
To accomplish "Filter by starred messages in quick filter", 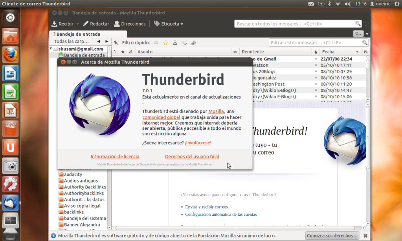I will [x=165, y=43].
